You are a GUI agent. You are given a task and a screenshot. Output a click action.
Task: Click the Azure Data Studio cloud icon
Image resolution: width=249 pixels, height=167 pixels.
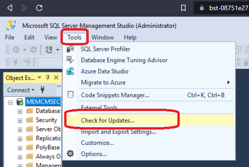pos(70,71)
